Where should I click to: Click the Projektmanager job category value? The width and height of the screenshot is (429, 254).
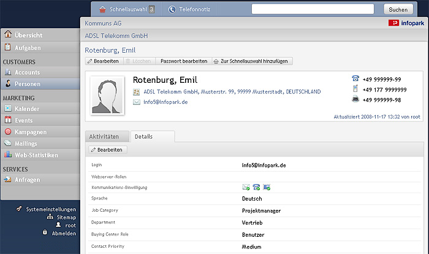[261, 210]
